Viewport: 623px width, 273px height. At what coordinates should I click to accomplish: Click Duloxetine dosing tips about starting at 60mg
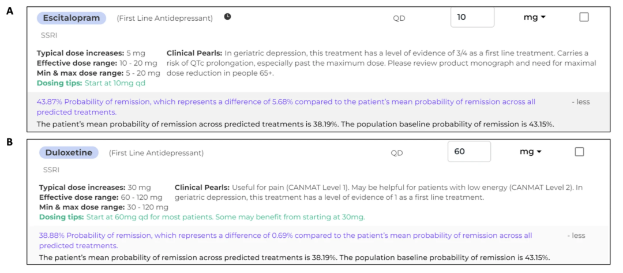202,218
